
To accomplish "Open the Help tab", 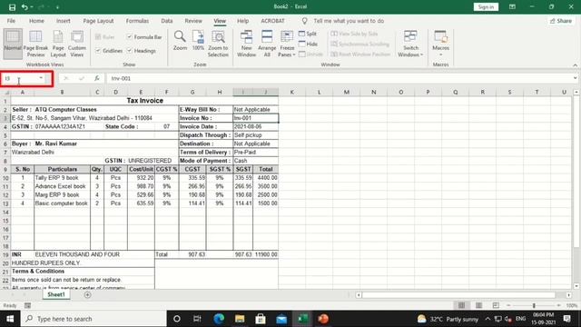I will pyautogui.click(x=242, y=21).
